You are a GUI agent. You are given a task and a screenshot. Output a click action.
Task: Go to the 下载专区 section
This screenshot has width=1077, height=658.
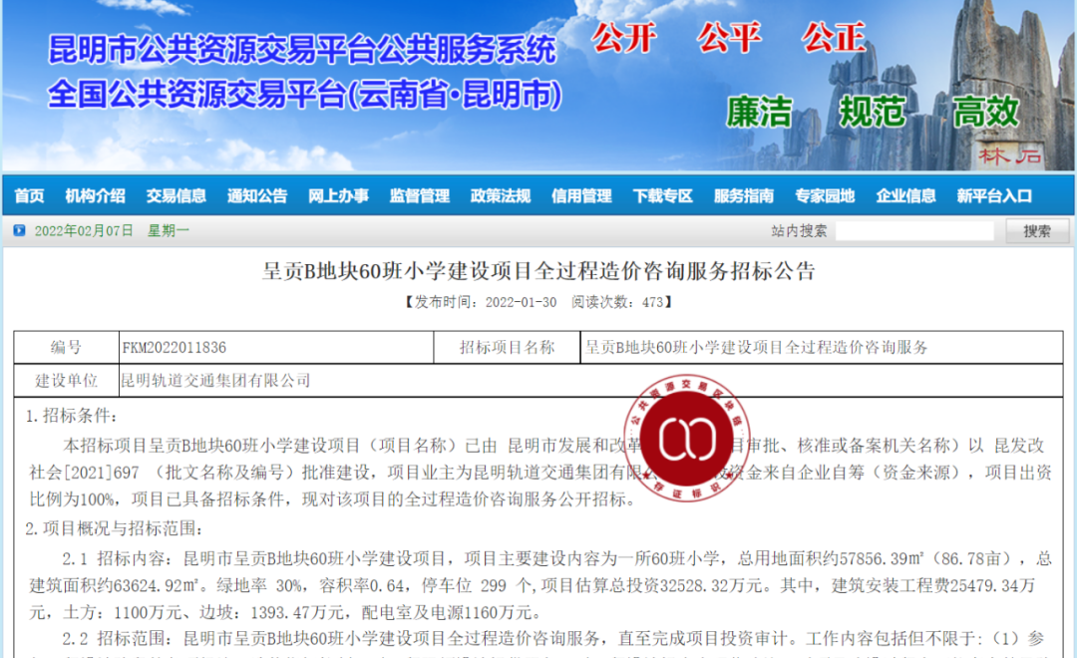pos(662,196)
